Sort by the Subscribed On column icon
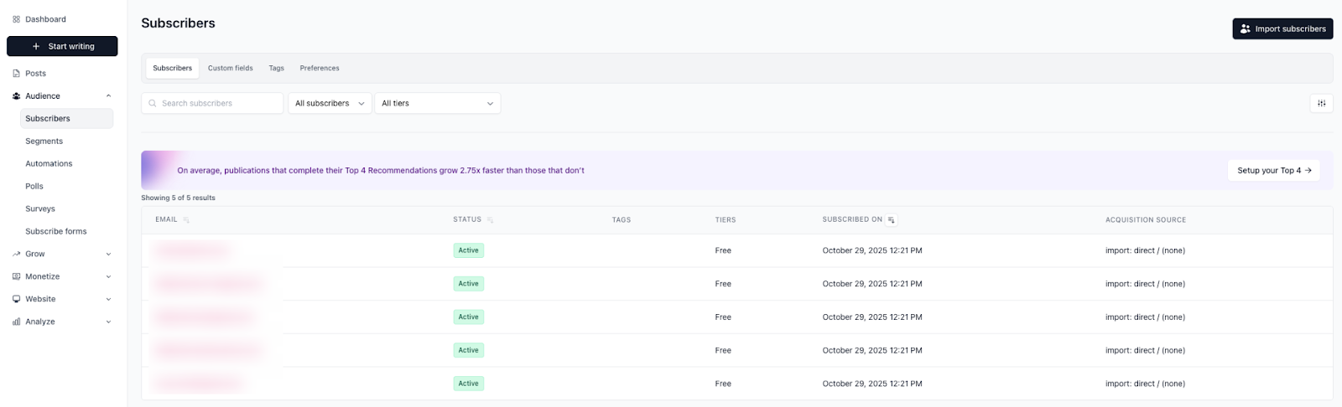 [x=892, y=220]
